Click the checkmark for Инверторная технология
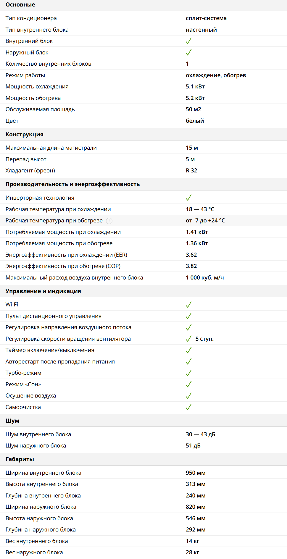The width and height of the screenshot is (287, 559). [188, 198]
